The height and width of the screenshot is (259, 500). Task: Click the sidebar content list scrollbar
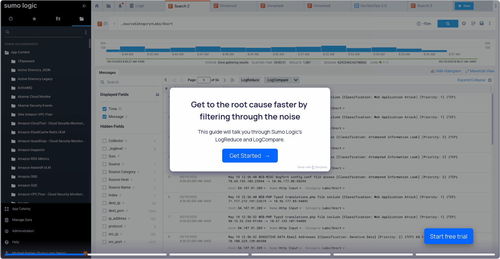[x=90, y=43]
